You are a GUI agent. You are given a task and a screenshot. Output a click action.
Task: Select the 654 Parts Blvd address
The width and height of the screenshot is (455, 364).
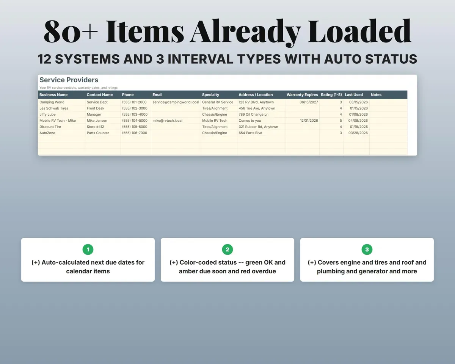point(261,133)
